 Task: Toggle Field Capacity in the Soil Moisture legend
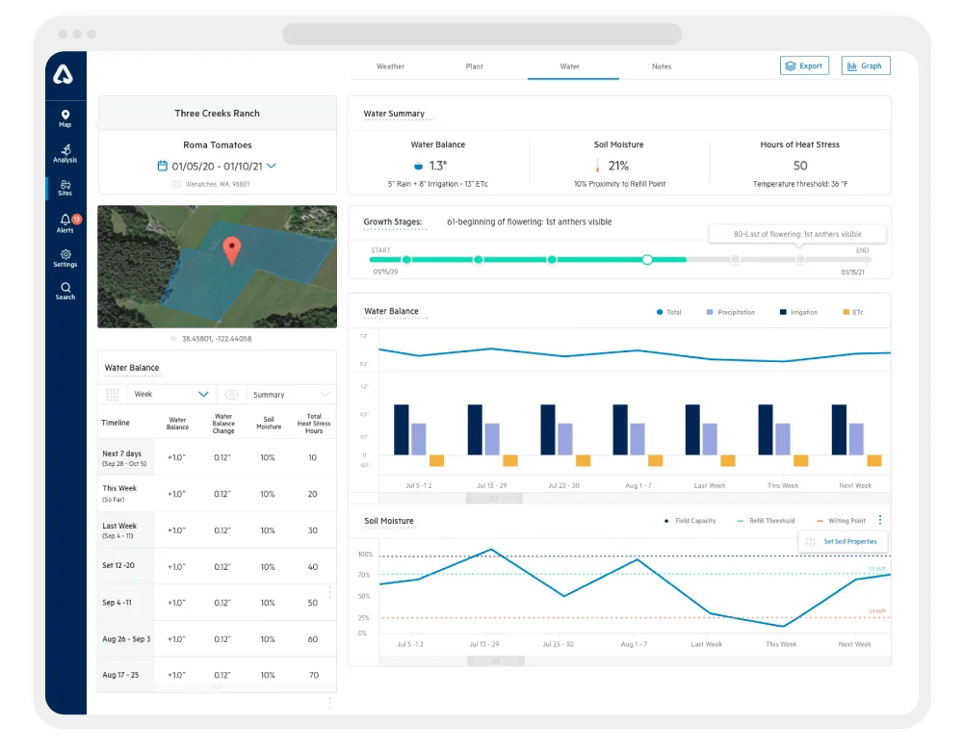(690, 521)
